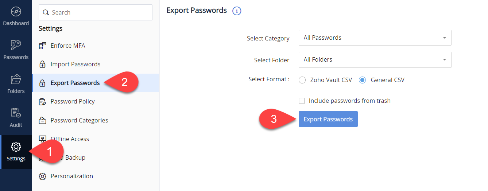Screen dimensions: 488x191
Task: Expand the Select Category dropdown
Action: 375,38
